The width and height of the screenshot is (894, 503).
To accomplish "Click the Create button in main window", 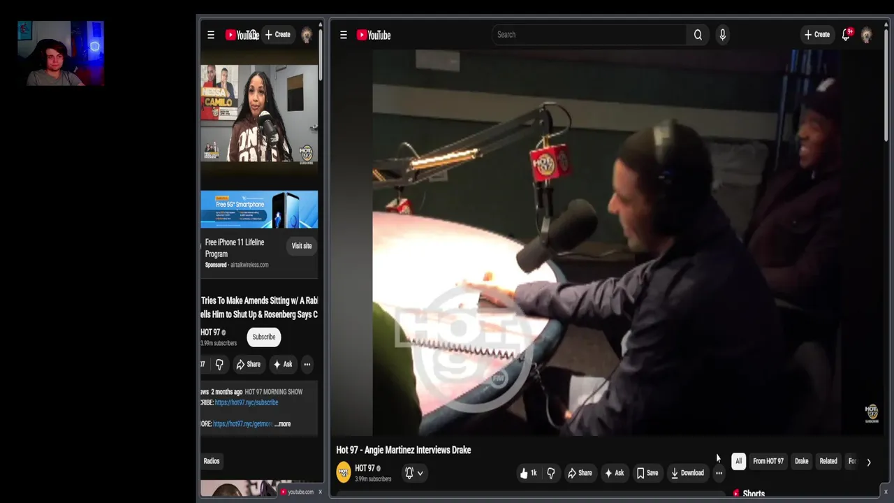I will click(816, 34).
